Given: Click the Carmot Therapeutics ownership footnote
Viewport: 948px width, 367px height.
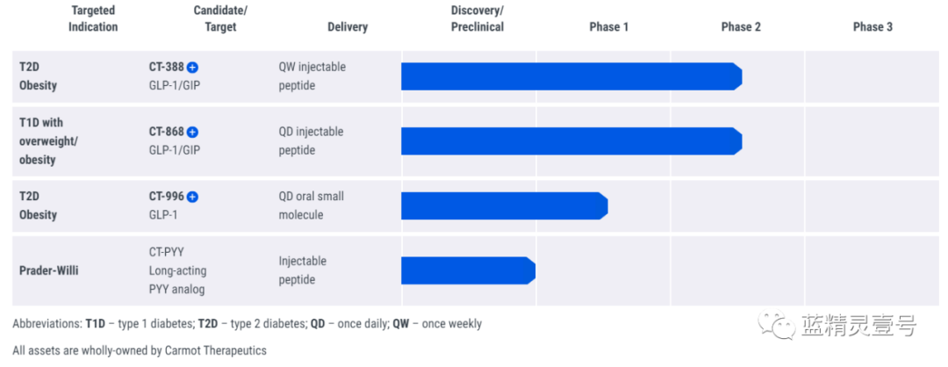Looking at the screenshot, I should click(140, 350).
